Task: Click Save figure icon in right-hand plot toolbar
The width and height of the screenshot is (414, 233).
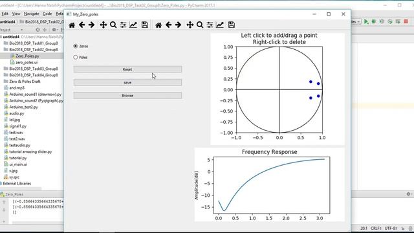Action: tap(232, 25)
